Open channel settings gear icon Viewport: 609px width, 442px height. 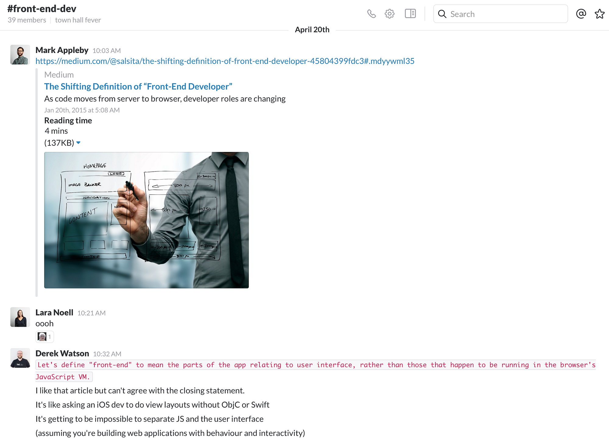389,14
